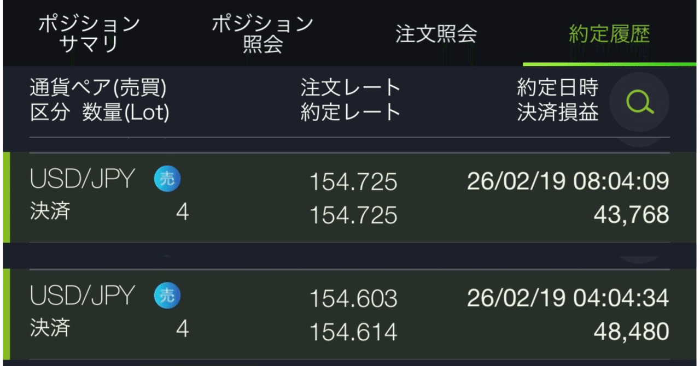Click the 154.614 execution rate value
The height and width of the screenshot is (366, 700).
click(353, 332)
